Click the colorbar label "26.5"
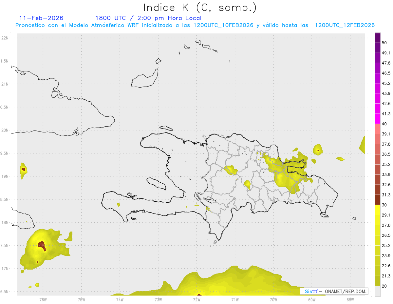The width and height of the screenshot is (393, 304). point(386,235)
